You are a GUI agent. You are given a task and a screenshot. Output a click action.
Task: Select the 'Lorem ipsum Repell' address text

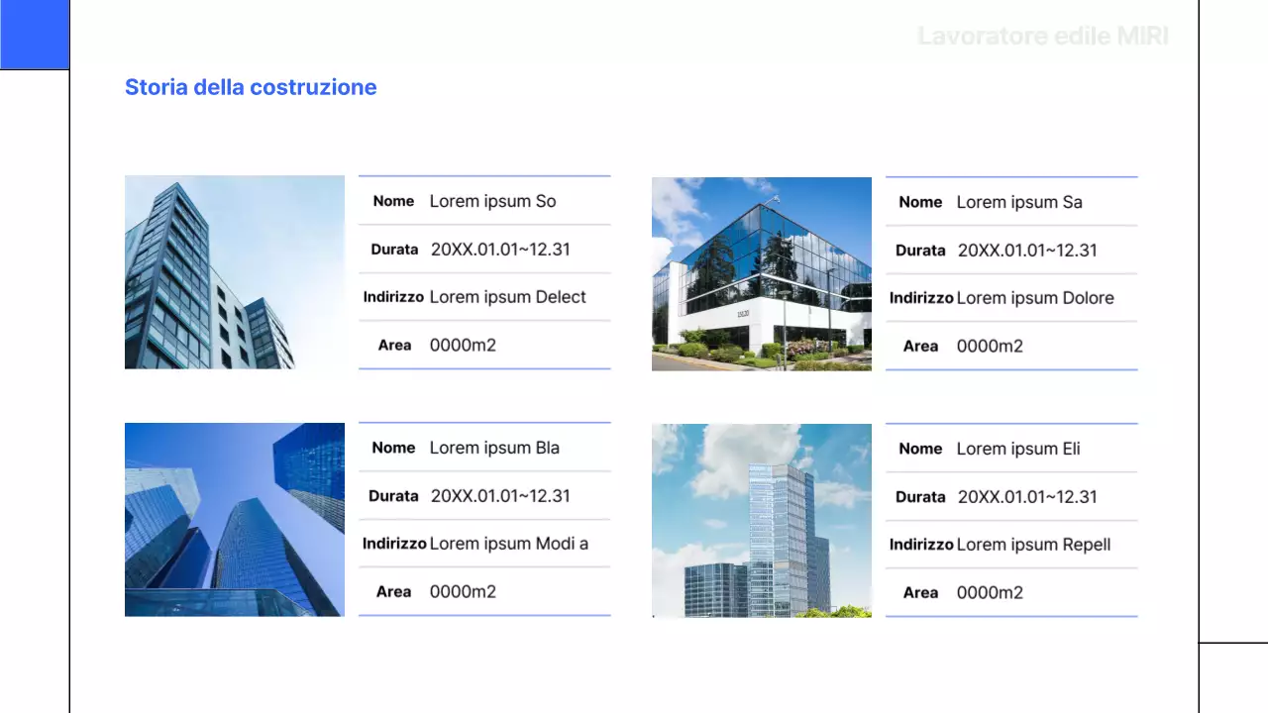(1033, 545)
